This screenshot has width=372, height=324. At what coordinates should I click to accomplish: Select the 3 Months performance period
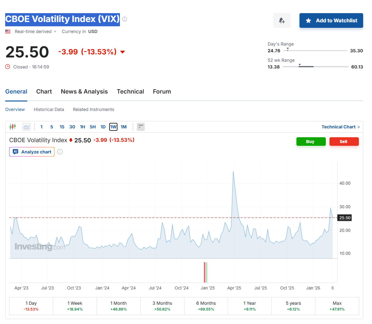click(x=162, y=306)
